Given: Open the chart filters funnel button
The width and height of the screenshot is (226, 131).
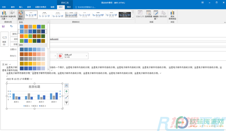Looking at the screenshot, I should point(67,103).
